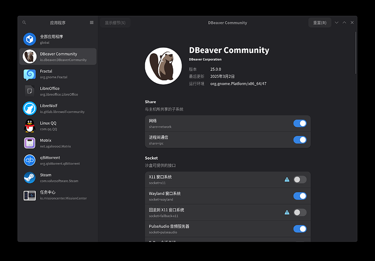
Task: Click the 与主机所共享的子系统 description
Action: click(164, 109)
